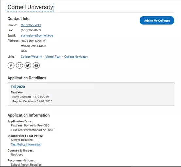Select the Cornell University page heading

point(30,7)
